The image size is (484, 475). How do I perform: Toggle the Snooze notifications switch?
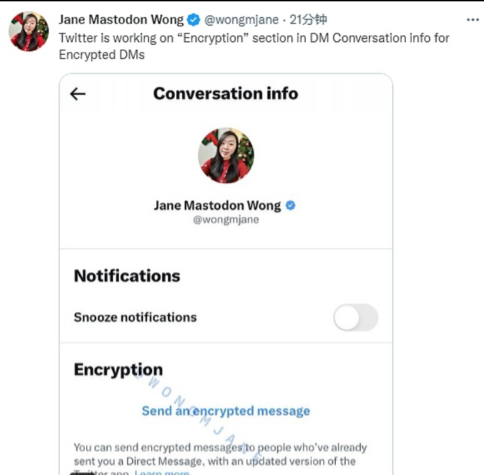coord(356,318)
